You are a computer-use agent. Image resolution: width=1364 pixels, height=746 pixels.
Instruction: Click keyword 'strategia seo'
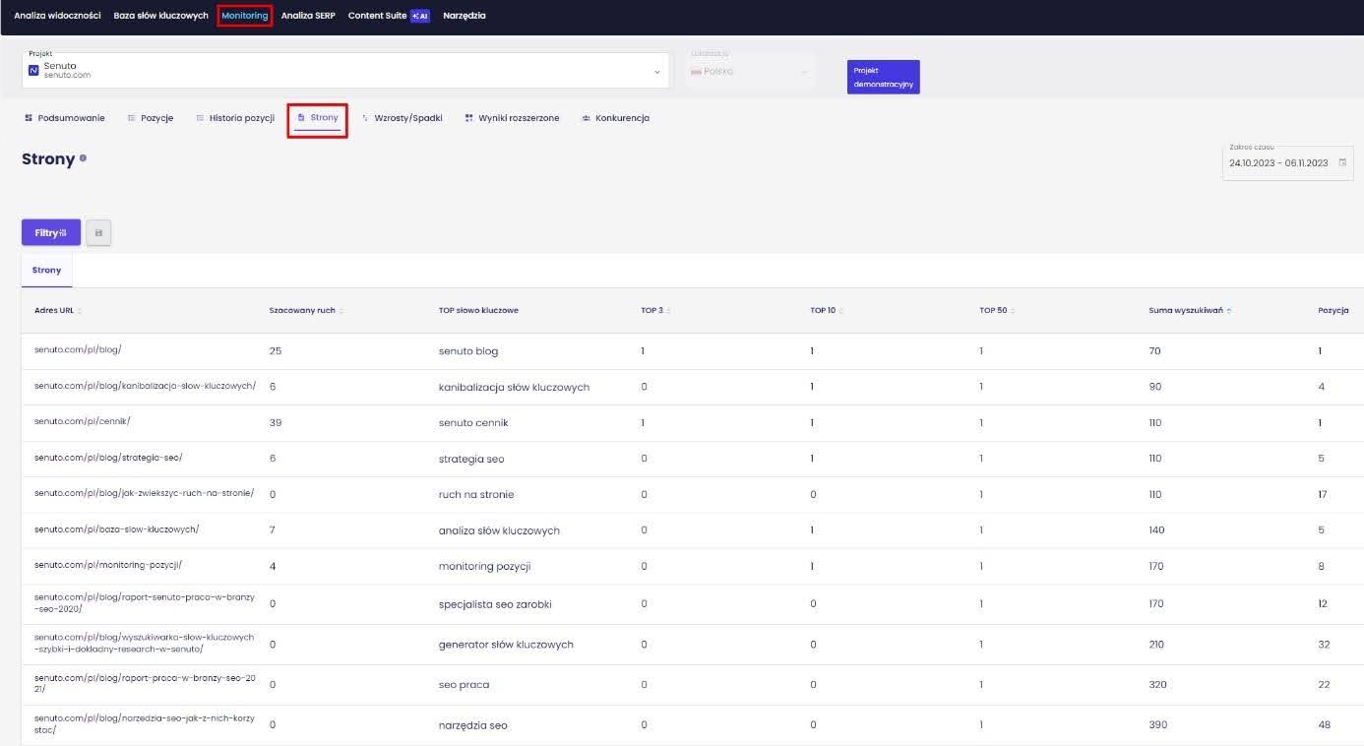(x=471, y=460)
